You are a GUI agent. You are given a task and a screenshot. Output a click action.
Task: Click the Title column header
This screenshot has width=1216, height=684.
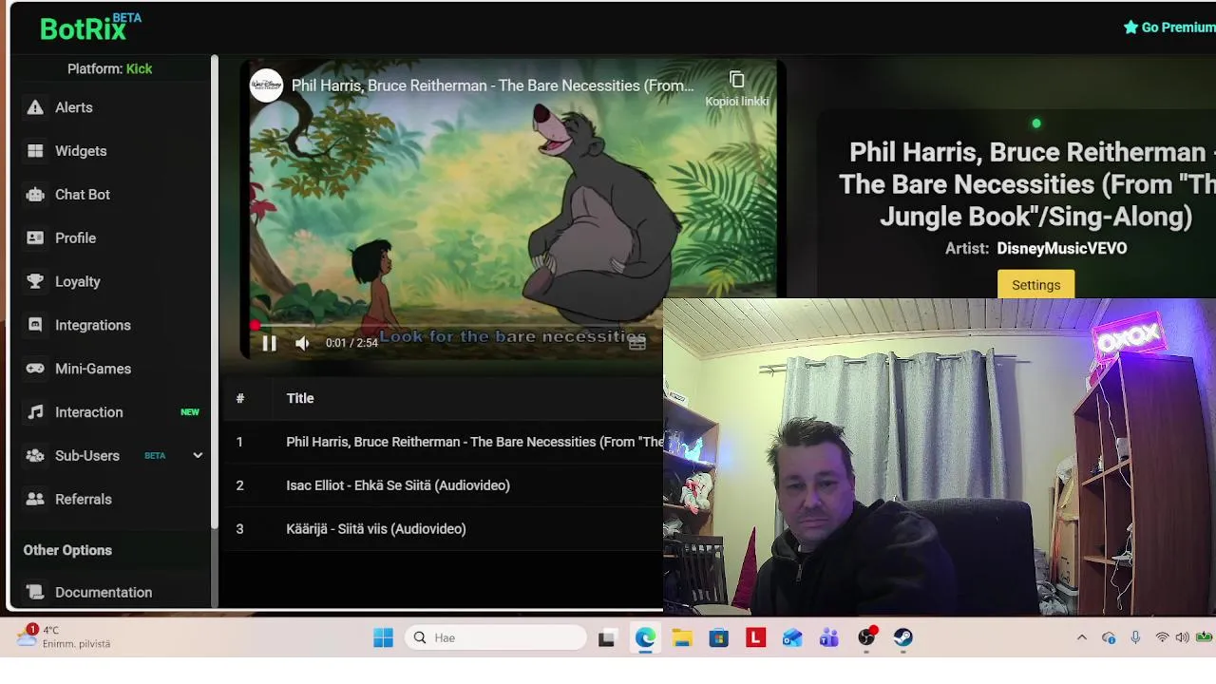[300, 398]
